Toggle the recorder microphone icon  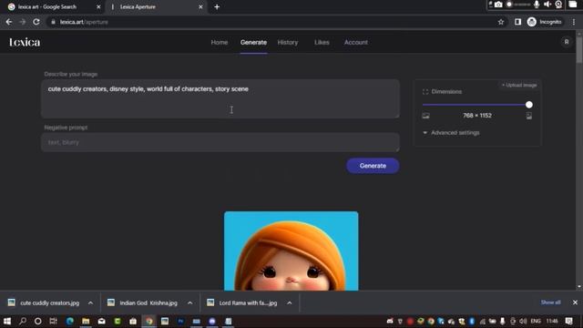click(x=537, y=5)
